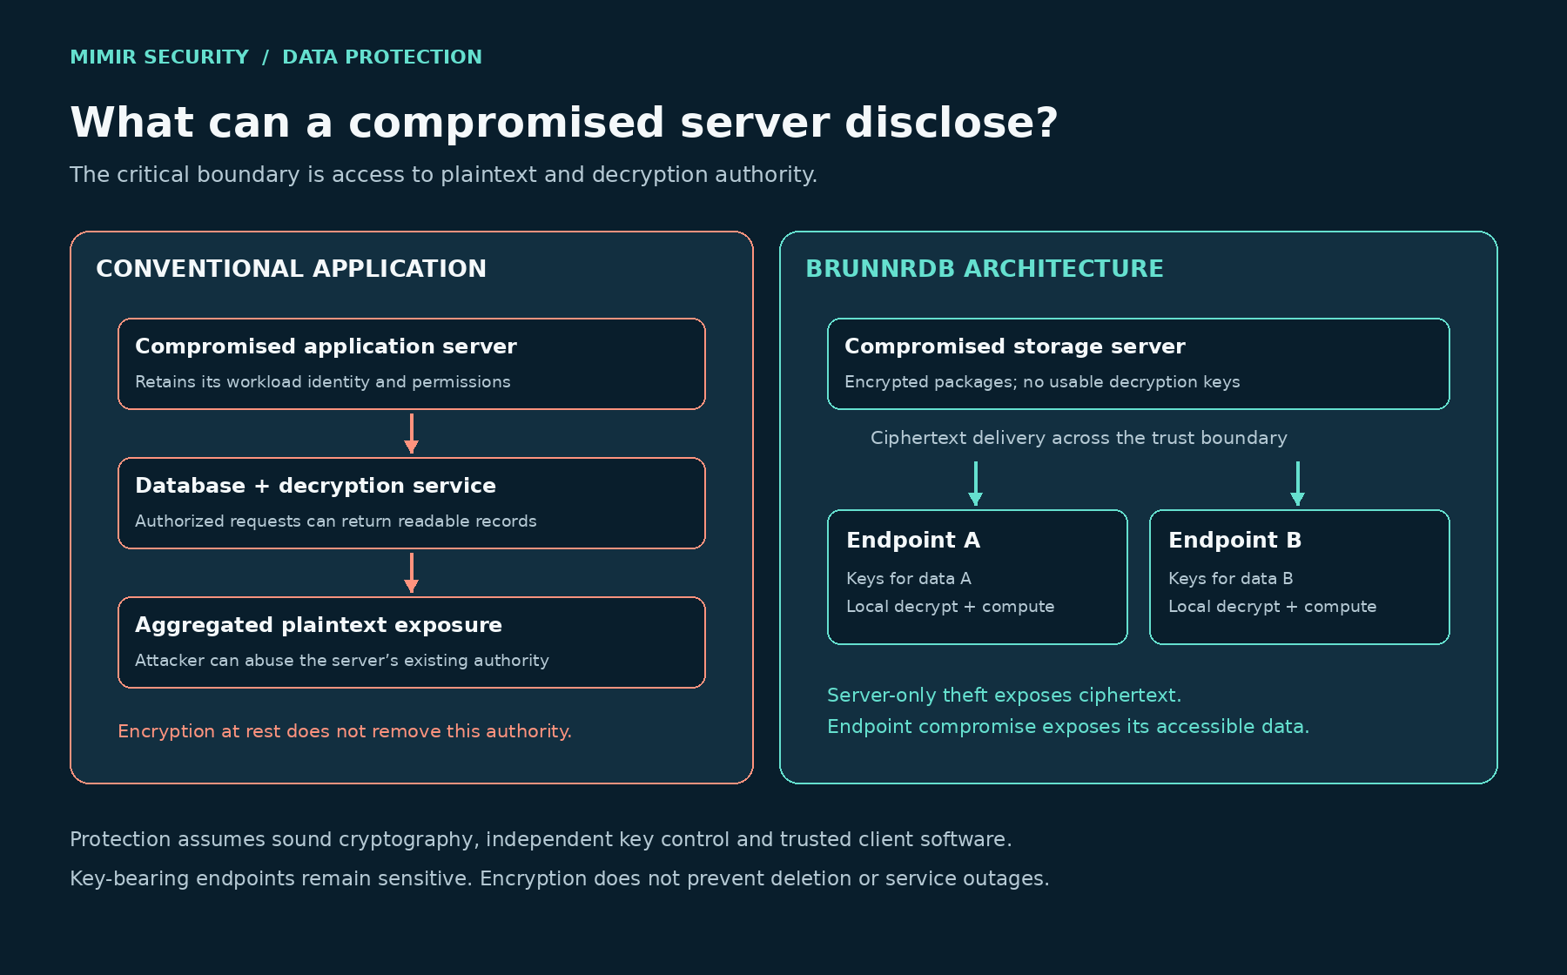Click the MIMIR SECURITY breadcrumb text
This screenshot has width=1567, height=975.
click(x=159, y=57)
